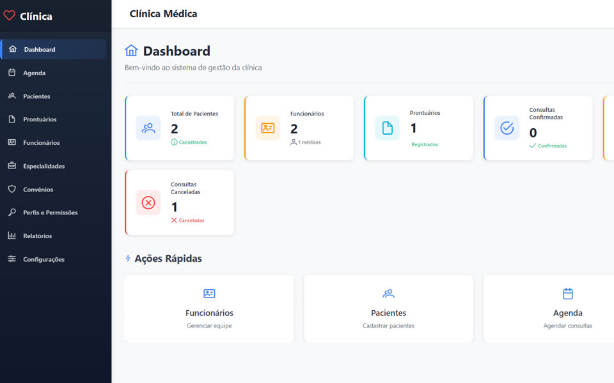Click the Agenda calendar icon in sidebar

12,72
